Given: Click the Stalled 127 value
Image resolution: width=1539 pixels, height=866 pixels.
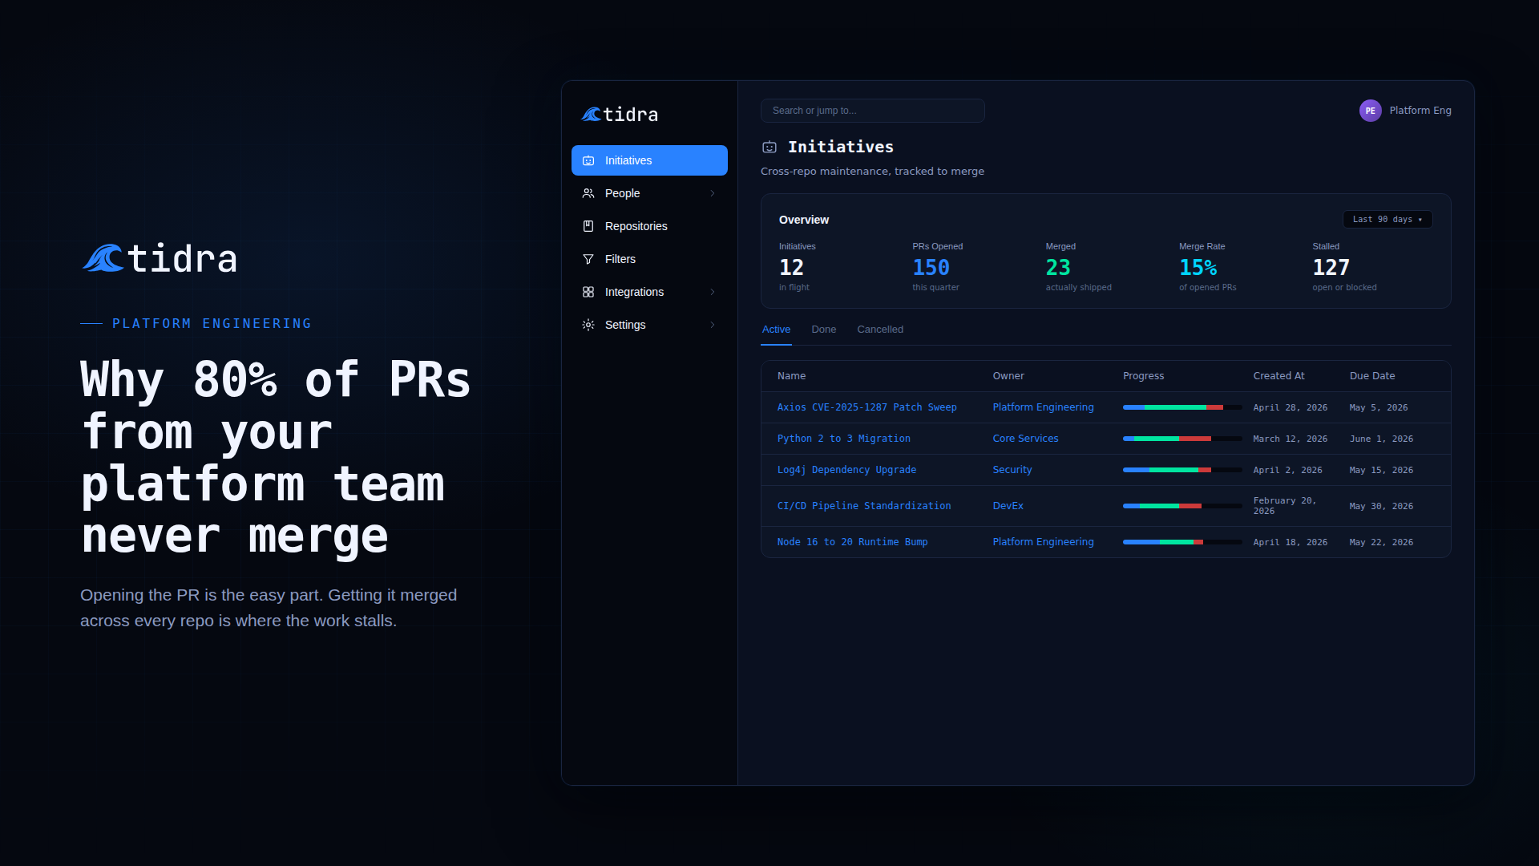Looking at the screenshot, I should [x=1331, y=267].
